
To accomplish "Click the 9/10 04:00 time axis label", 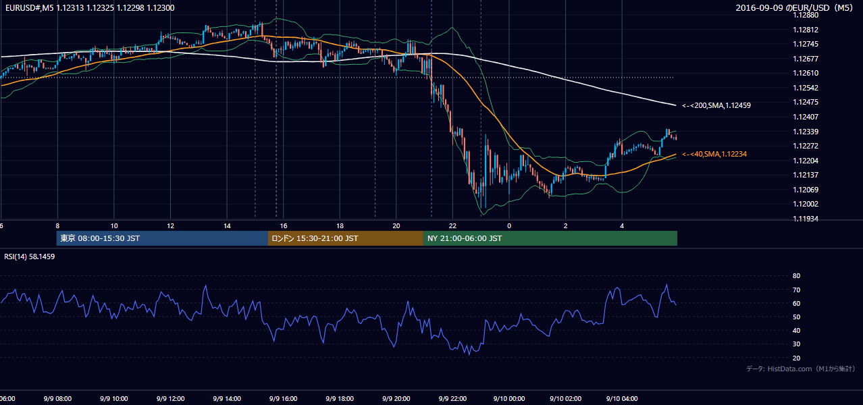I will point(621,399).
